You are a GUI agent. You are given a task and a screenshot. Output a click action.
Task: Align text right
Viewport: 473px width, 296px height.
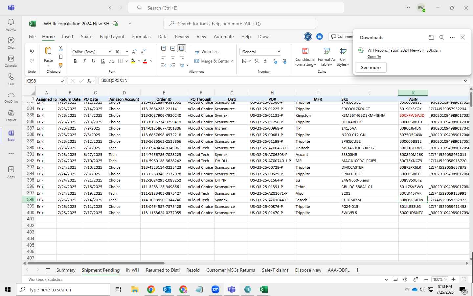[182, 57]
